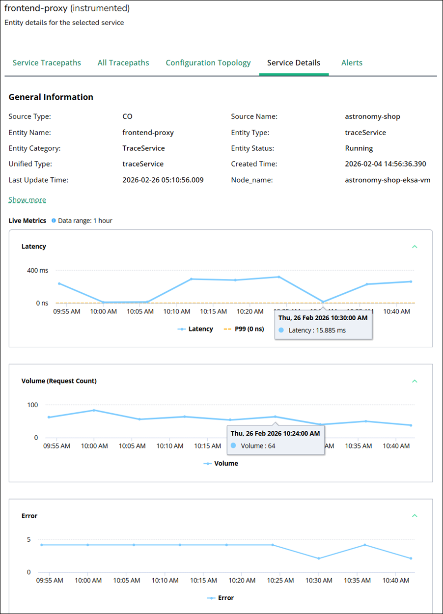Click the Show more link
Image resolution: width=443 pixels, height=614 pixels.
(x=28, y=200)
